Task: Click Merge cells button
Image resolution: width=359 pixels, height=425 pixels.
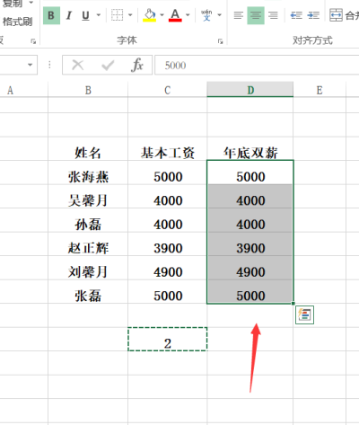Action: pos(345,15)
